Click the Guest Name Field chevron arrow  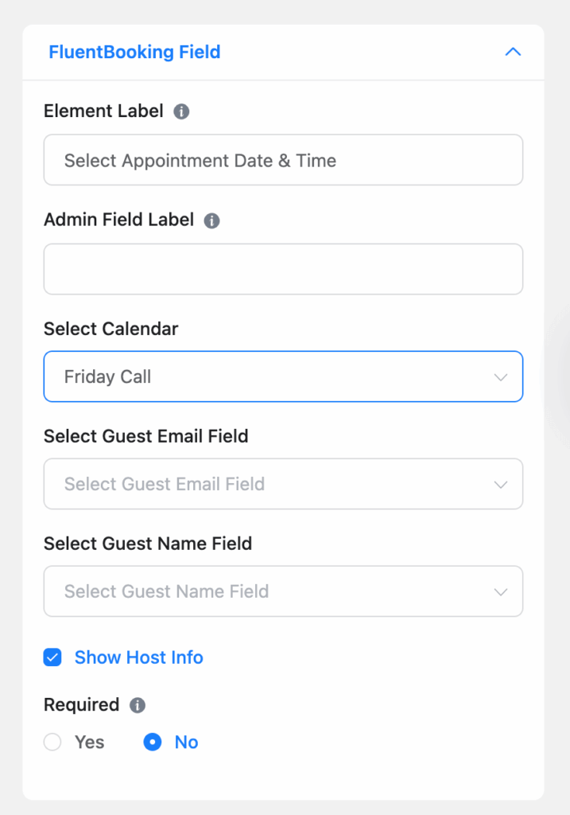[x=501, y=591]
